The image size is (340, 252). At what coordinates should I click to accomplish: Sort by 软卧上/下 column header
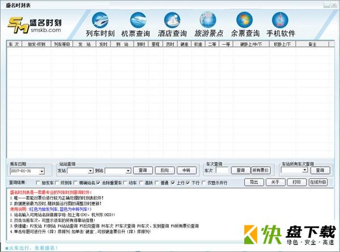coord(282,44)
